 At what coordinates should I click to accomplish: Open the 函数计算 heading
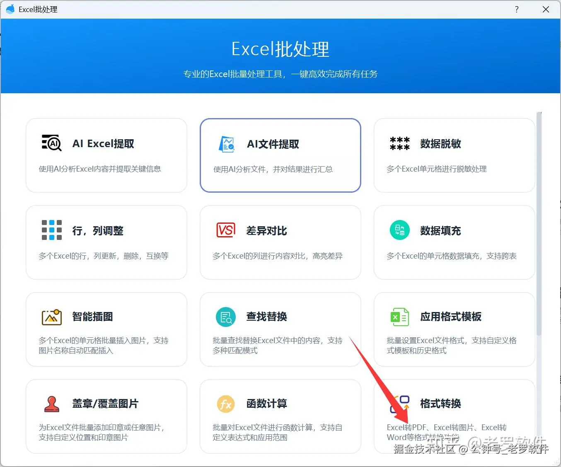pyautogui.click(x=266, y=404)
